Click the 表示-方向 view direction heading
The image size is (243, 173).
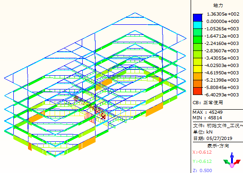click(218, 146)
